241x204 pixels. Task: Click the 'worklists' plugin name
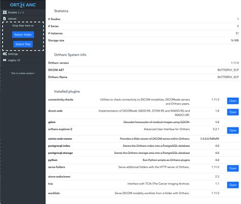(54, 193)
